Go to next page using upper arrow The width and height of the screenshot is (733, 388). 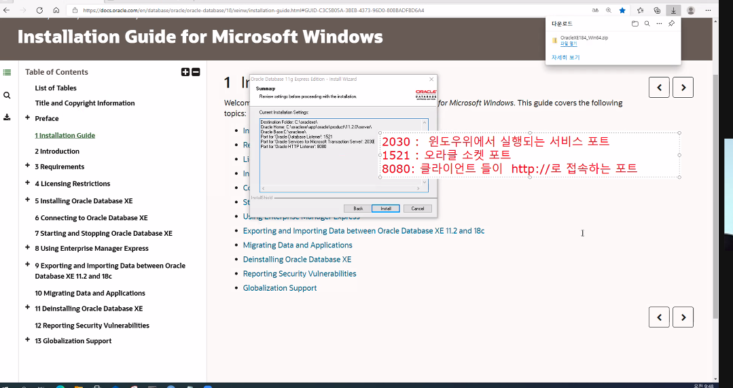(683, 88)
